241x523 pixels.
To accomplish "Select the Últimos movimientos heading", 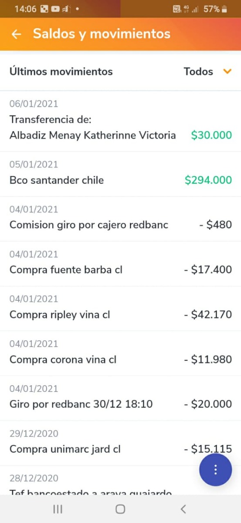I will point(61,71).
